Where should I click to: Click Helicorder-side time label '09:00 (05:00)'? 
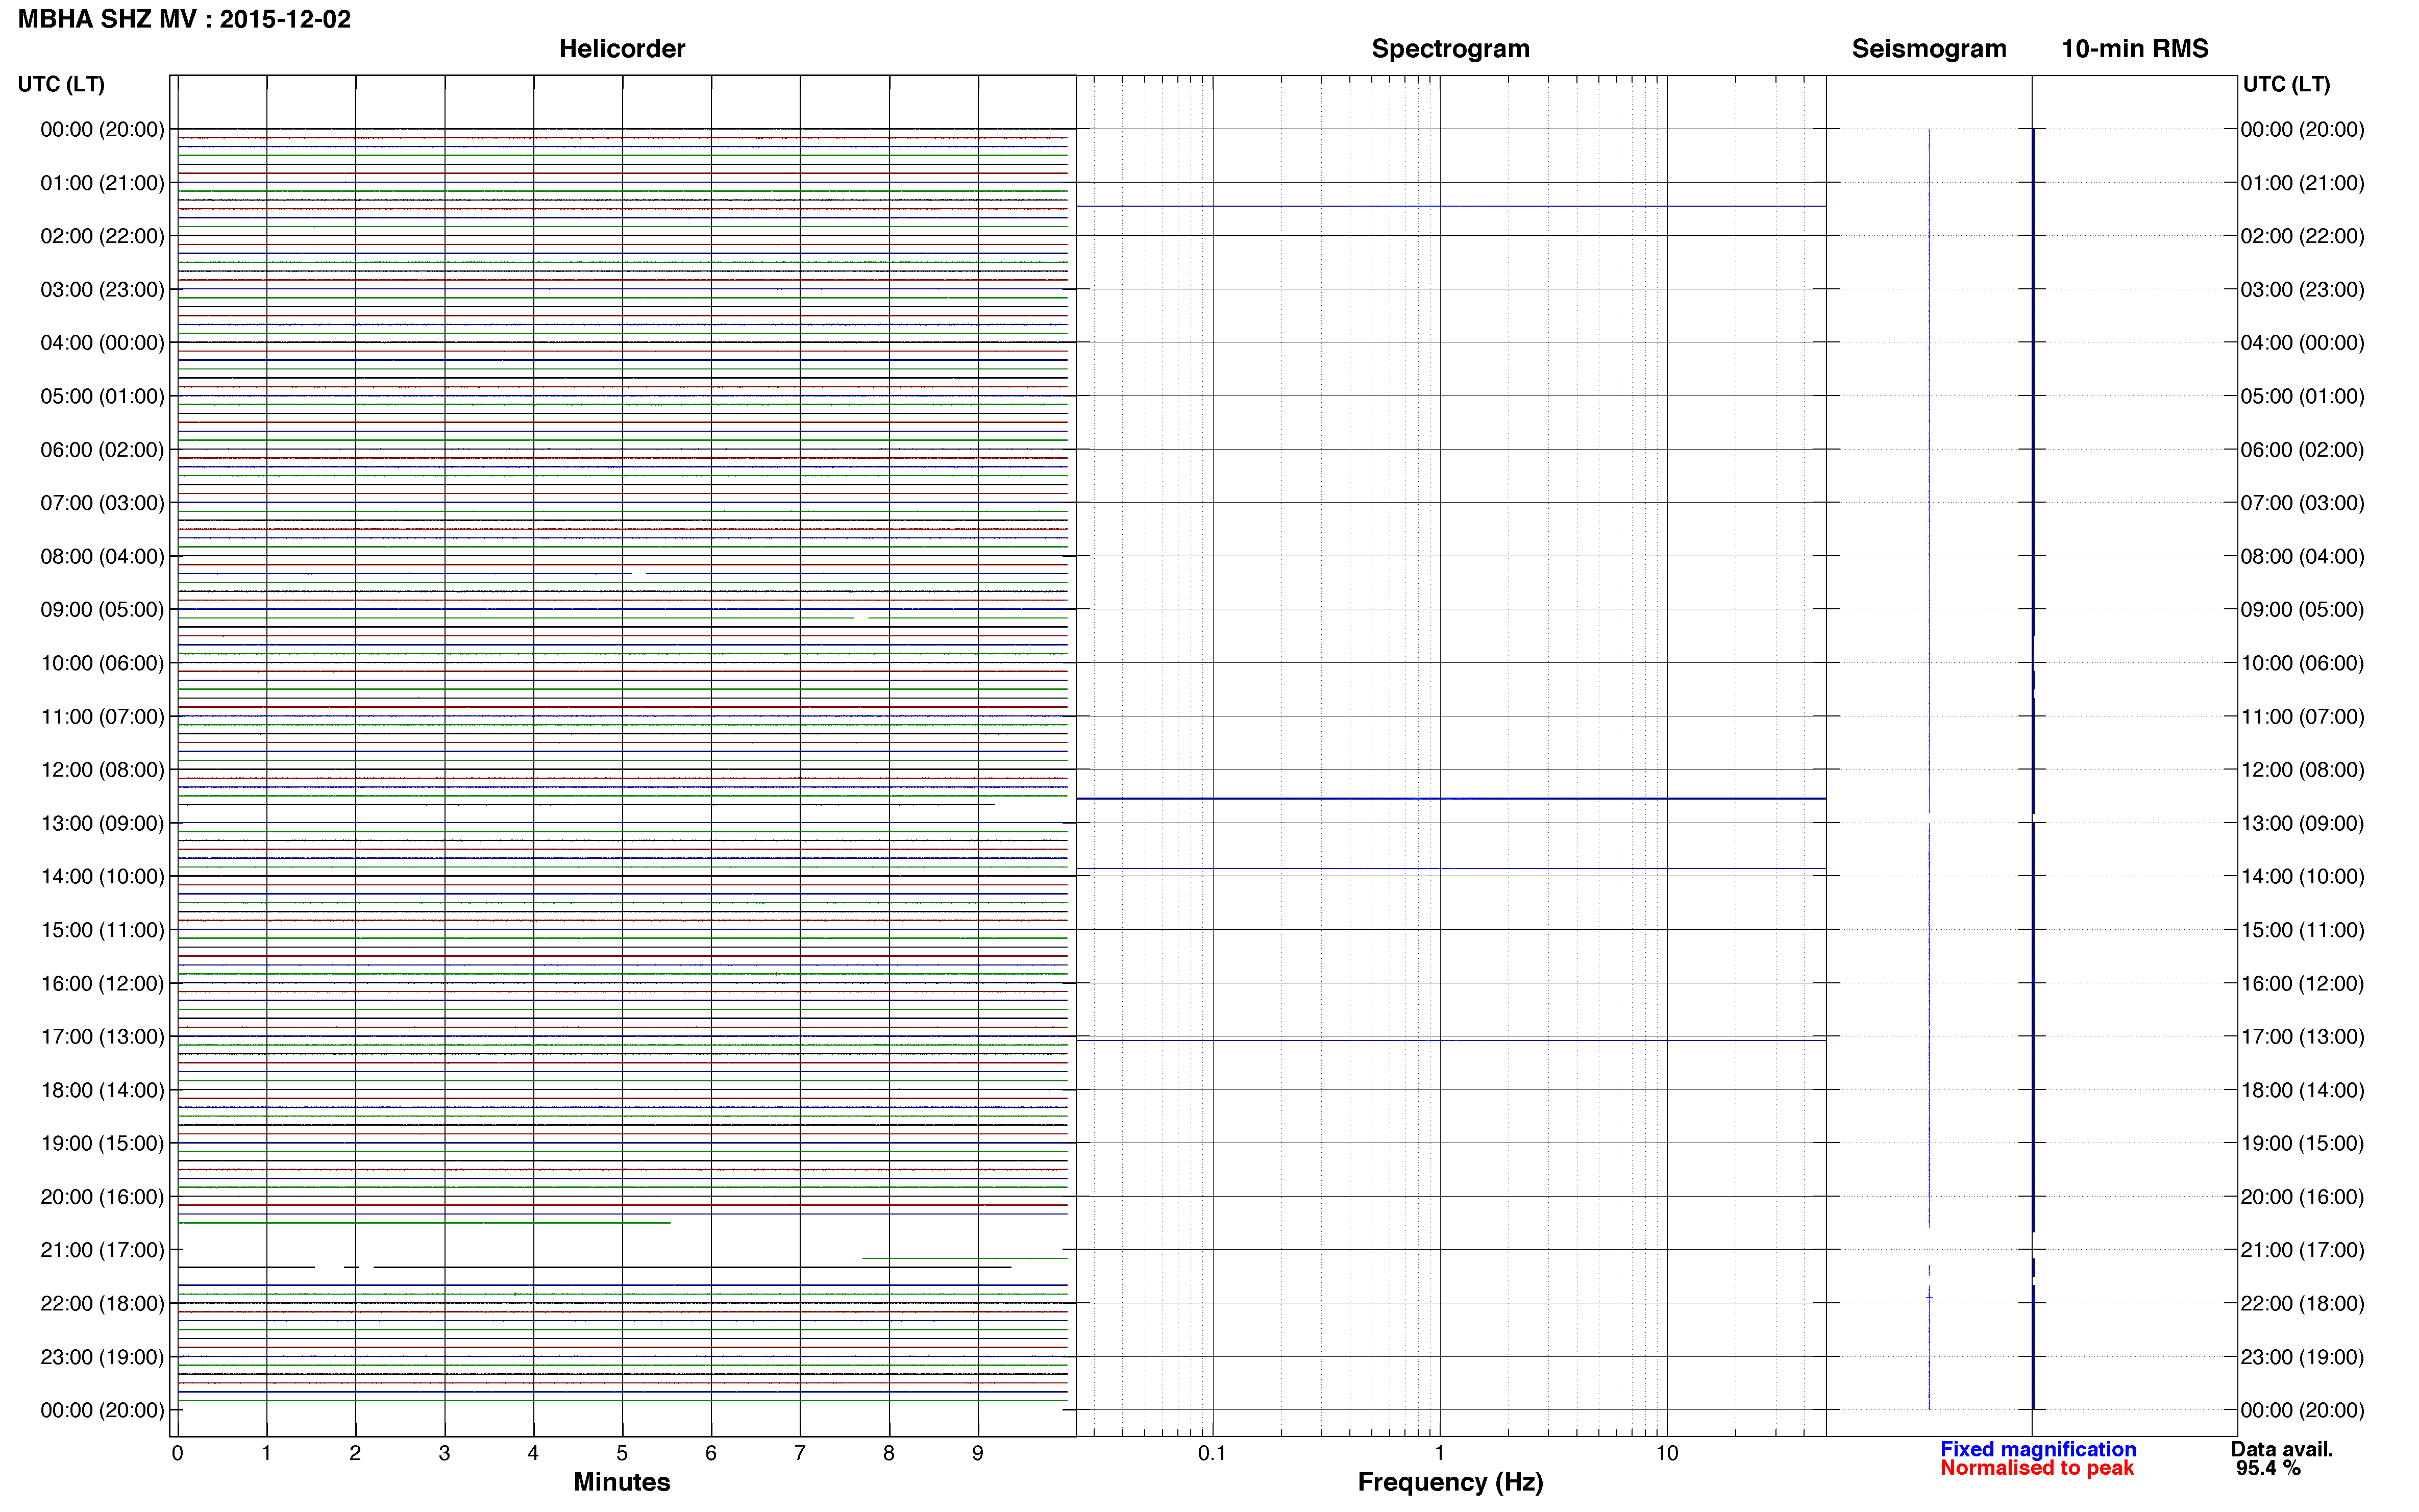pyautogui.click(x=102, y=610)
